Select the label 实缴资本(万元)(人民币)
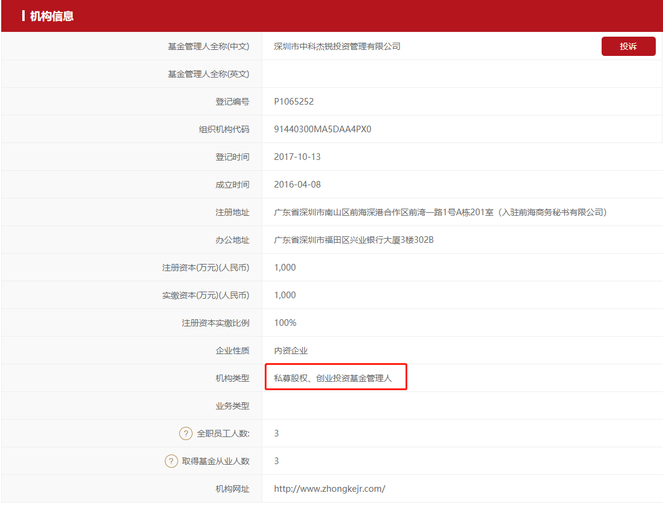Screen dimensions: 663x505 [206, 295]
